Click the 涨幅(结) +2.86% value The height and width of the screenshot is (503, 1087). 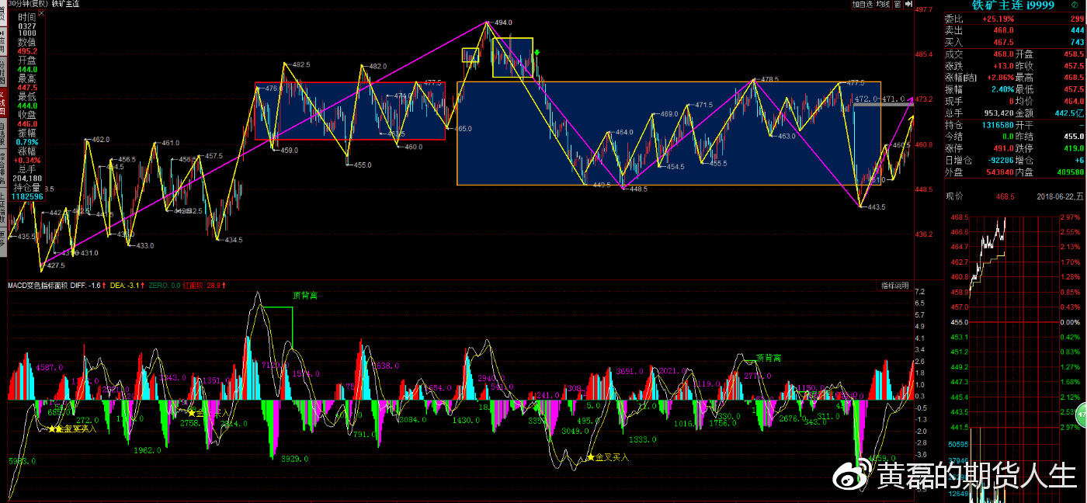pos(1001,78)
